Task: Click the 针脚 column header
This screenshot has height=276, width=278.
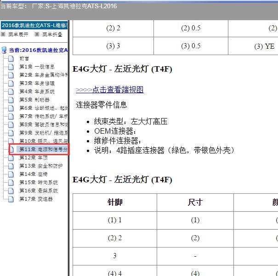Action: (x=115, y=203)
